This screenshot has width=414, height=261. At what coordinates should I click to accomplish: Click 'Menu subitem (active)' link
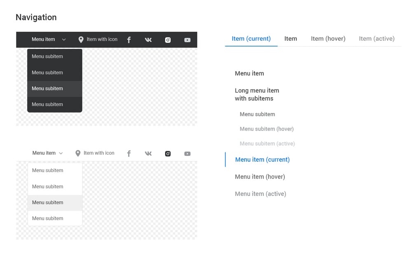[x=267, y=144]
